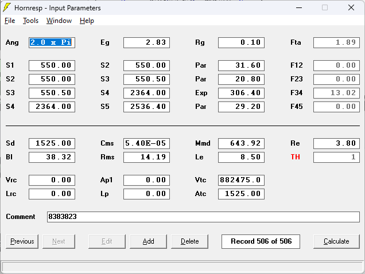
Task: Click the Re field with 3.80
Action: pos(336,143)
